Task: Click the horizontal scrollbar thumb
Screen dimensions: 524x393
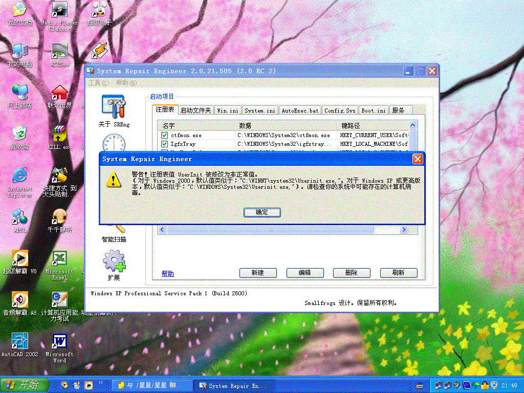Action: [x=270, y=230]
